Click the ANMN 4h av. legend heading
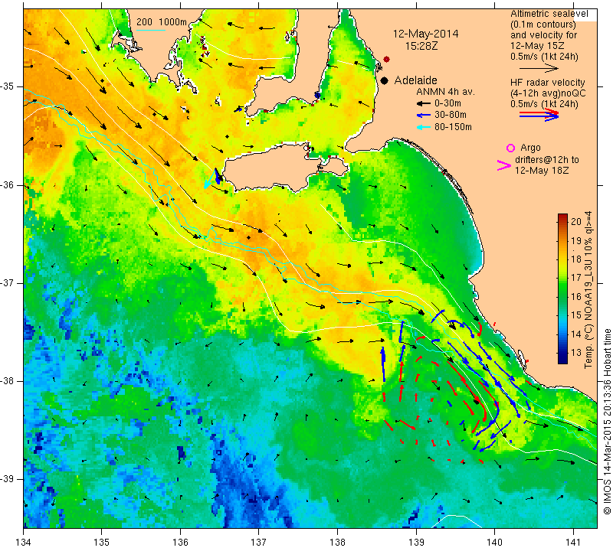This screenshot has height=551, width=613. point(445,92)
